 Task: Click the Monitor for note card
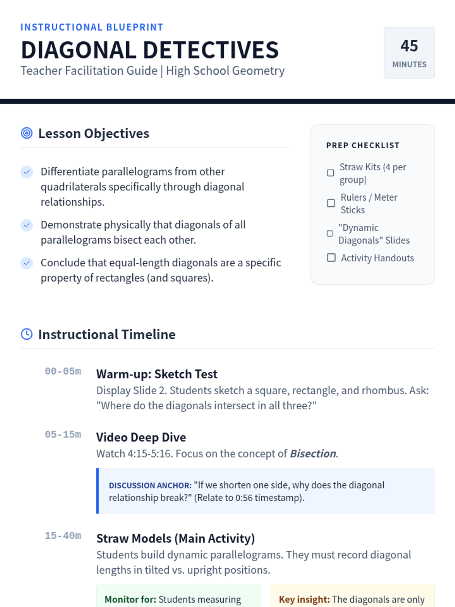point(178,596)
